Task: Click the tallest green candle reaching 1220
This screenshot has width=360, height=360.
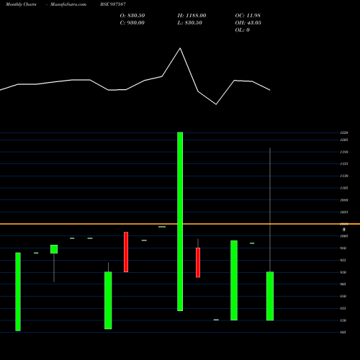Action: pyautogui.click(x=180, y=221)
